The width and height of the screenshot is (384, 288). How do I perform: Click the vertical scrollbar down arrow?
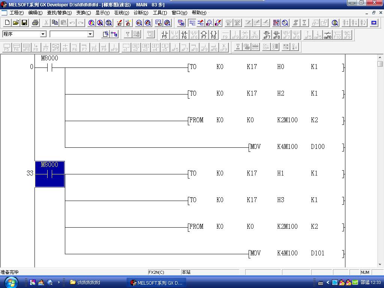pyautogui.click(x=380, y=264)
